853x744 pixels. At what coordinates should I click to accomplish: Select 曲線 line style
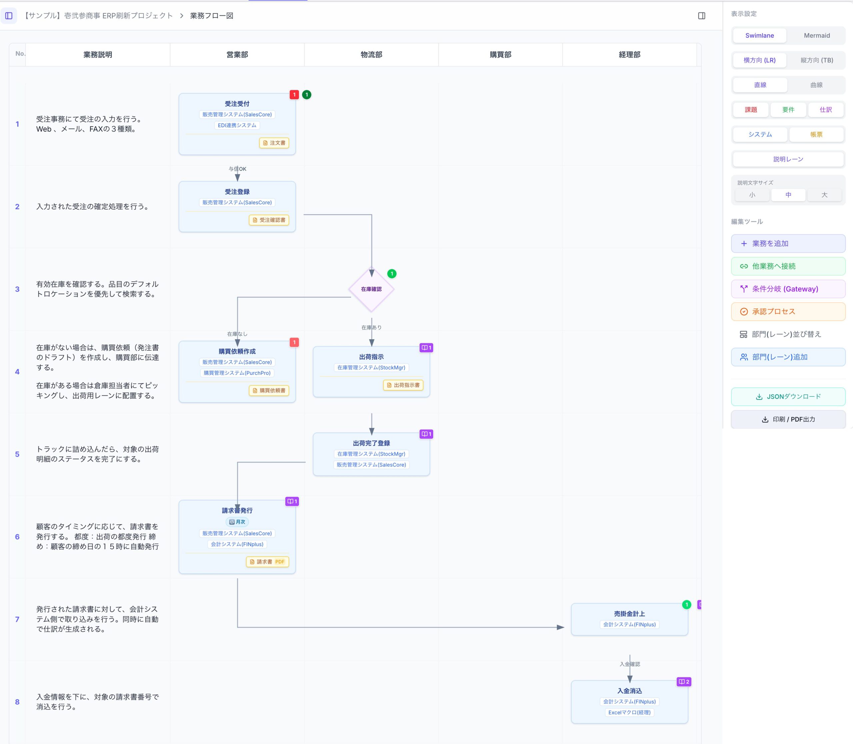pos(816,85)
